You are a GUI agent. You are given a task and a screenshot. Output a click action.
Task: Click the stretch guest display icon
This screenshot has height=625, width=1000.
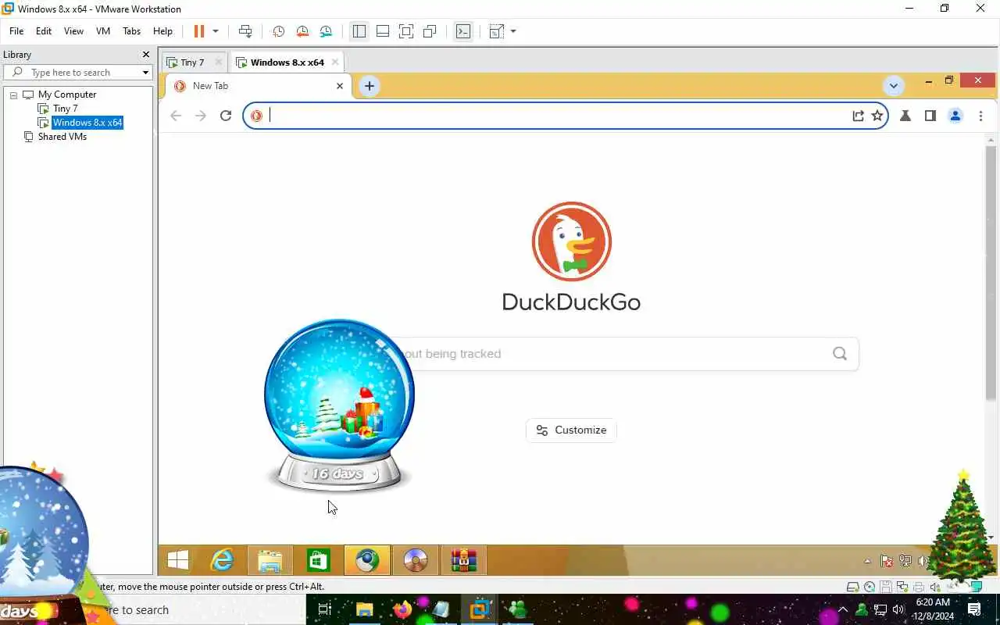(x=496, y=31)
